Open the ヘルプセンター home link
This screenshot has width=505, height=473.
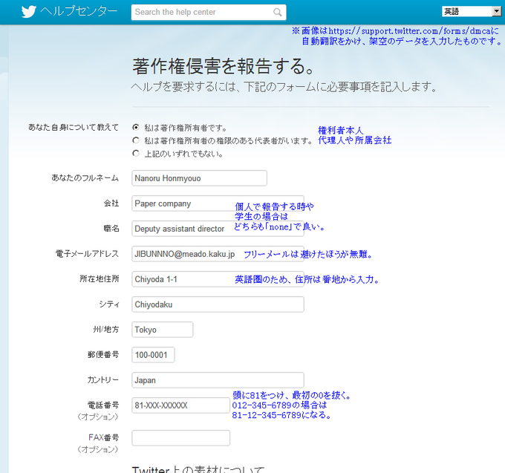[x=79, y=11]
